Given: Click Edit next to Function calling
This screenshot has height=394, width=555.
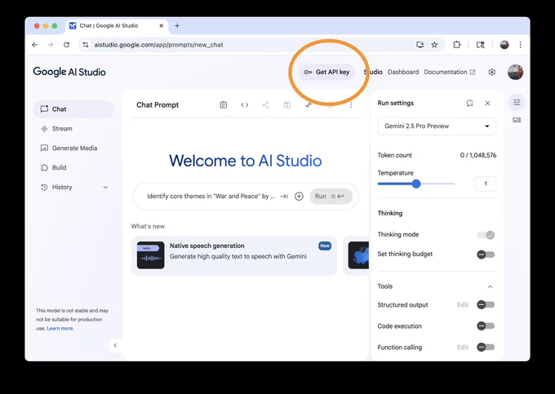Looking at the screenshot, I should [462, 347].
